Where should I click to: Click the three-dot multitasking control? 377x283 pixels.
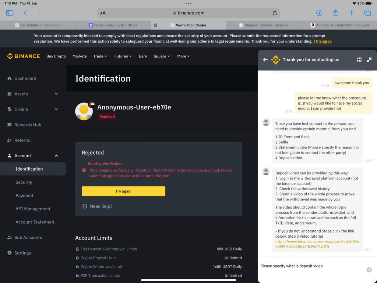188,3
